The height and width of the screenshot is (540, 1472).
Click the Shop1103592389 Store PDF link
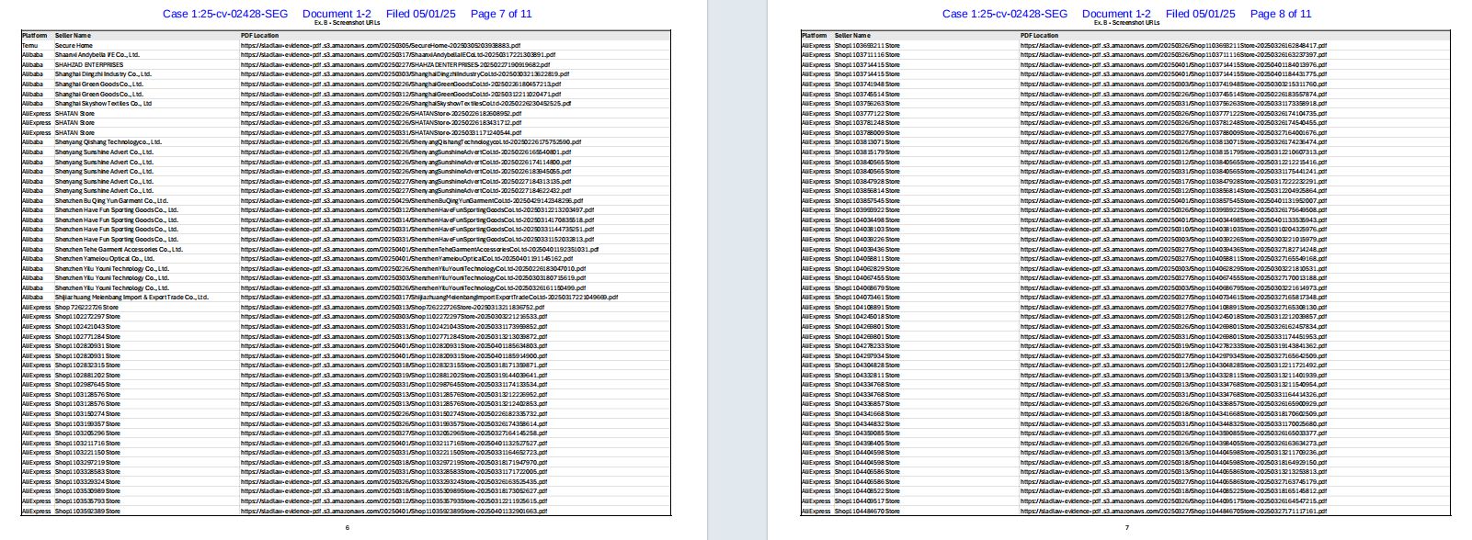[x=394, y=511]
